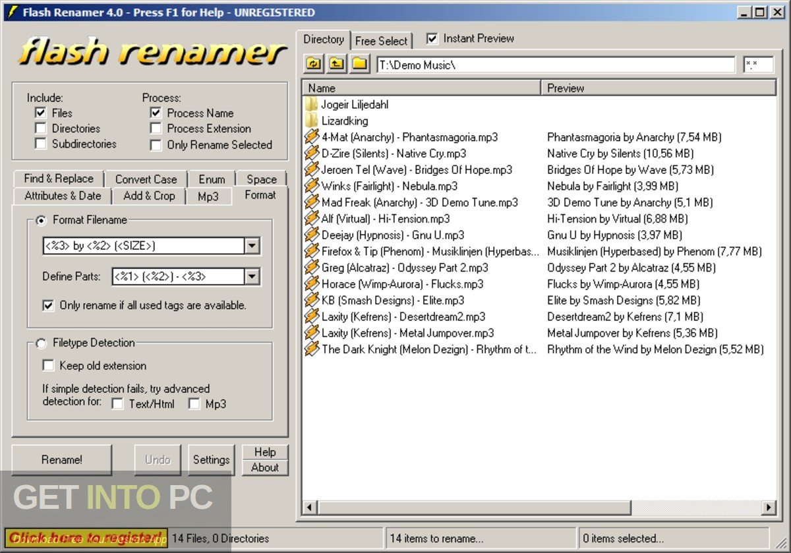Click the About button
The width and height of the screenshot is (791, 553).
265,467
